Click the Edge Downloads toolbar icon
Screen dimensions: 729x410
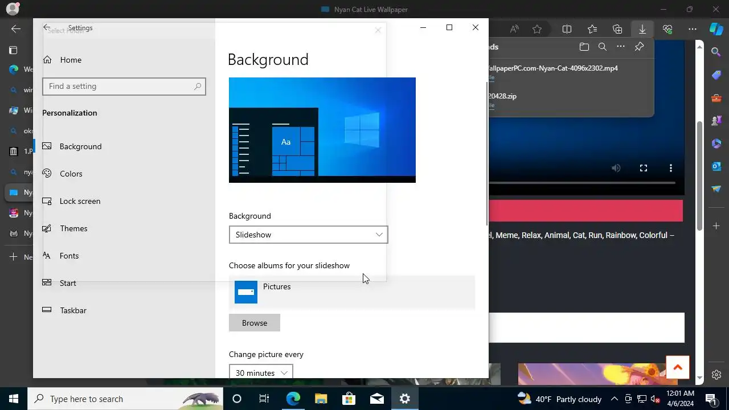pos(642,29)
